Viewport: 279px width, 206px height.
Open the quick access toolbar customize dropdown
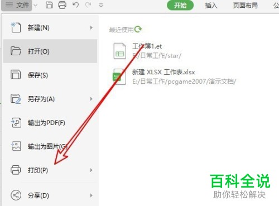101,6
